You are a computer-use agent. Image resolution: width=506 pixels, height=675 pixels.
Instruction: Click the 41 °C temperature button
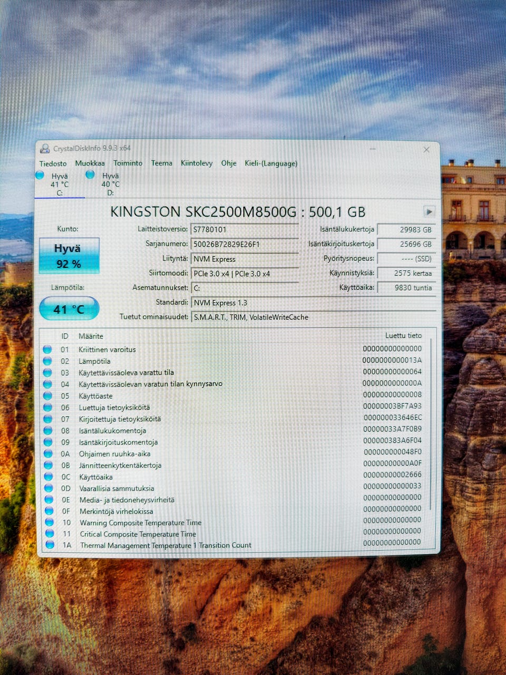coord(69,309)
